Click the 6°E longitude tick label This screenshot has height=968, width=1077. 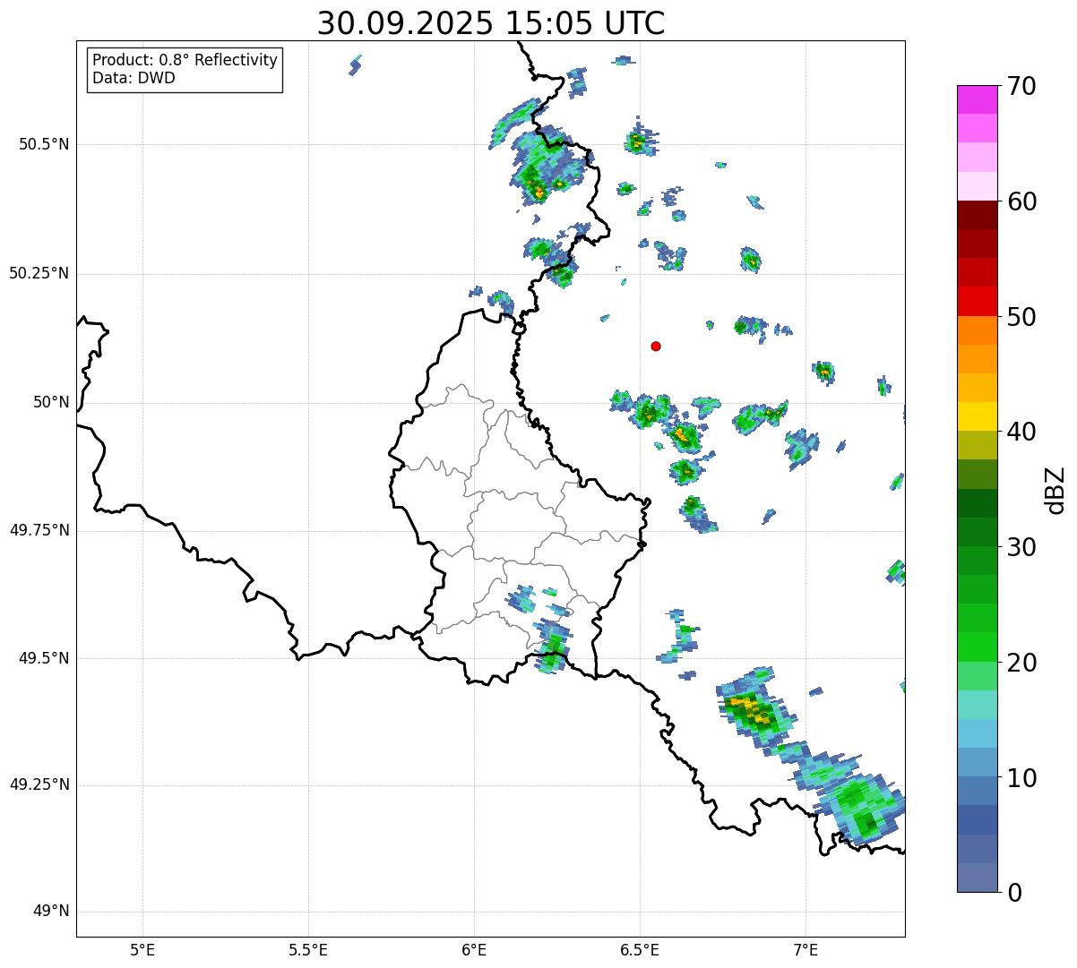pos(474,949)
